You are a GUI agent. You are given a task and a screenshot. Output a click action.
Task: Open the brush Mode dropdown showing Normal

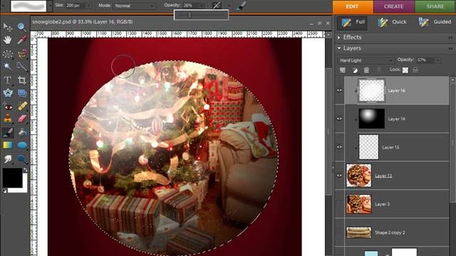pos(135,6)
